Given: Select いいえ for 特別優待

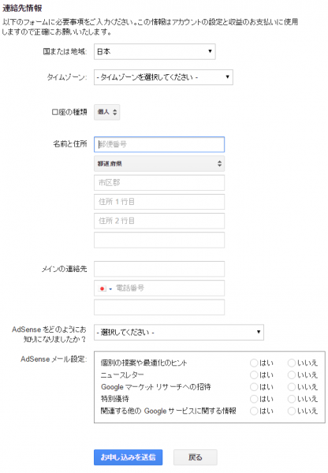Looking at the screenshot, I should (292, 399).
